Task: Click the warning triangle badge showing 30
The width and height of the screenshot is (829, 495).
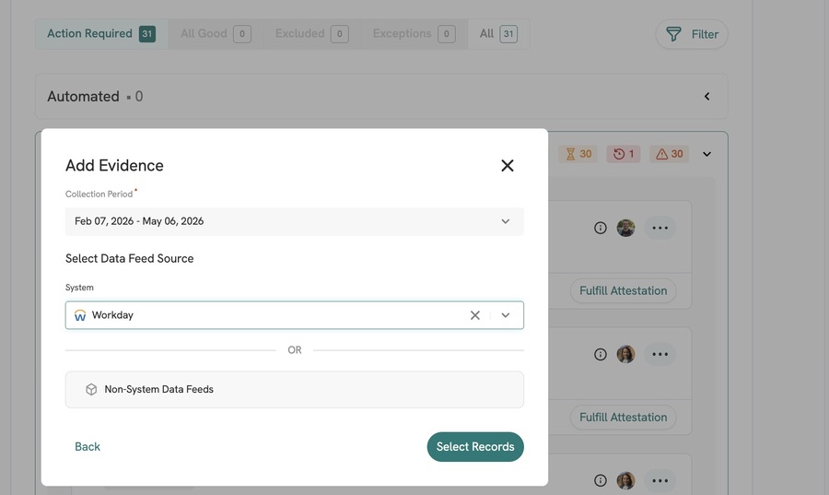Action: point(670,154)
